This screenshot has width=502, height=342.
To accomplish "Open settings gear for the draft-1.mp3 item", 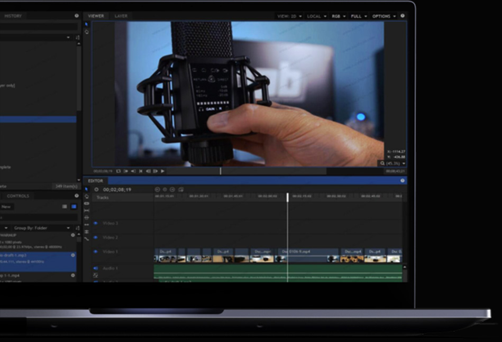I will pos(73,255).
